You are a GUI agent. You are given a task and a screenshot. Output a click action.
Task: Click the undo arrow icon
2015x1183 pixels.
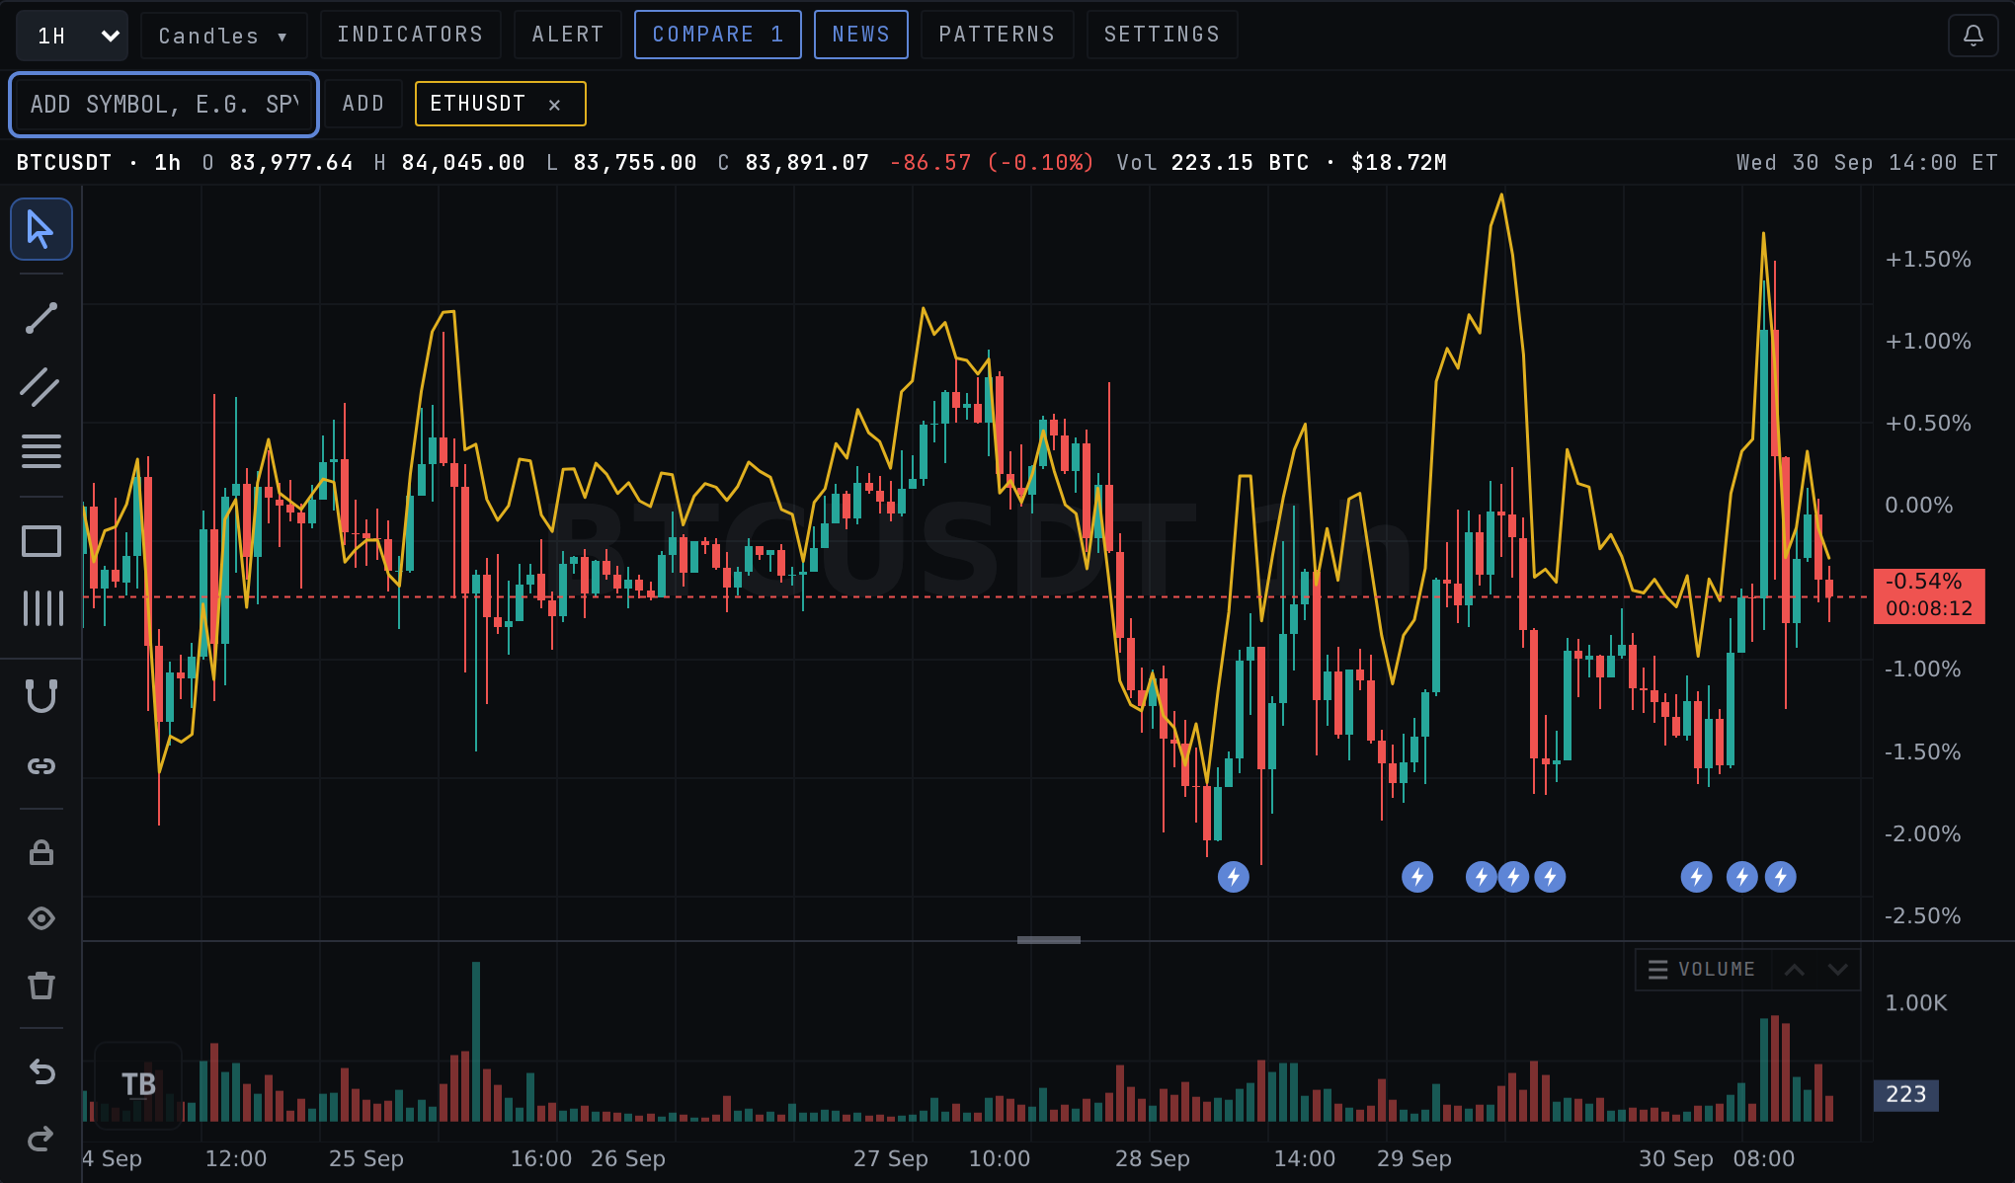pos(41,1071)
